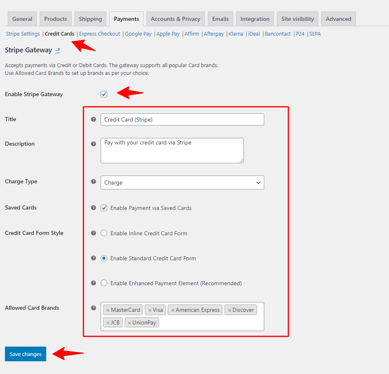Open the Stripe Gateway external link icon
389x374 pixels.
pos(57,50)
